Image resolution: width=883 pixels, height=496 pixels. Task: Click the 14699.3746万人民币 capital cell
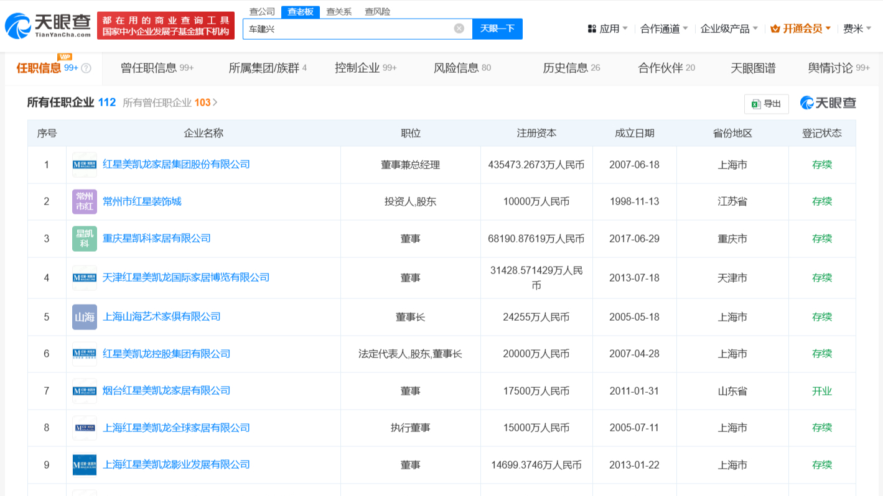tap(536, 465)
